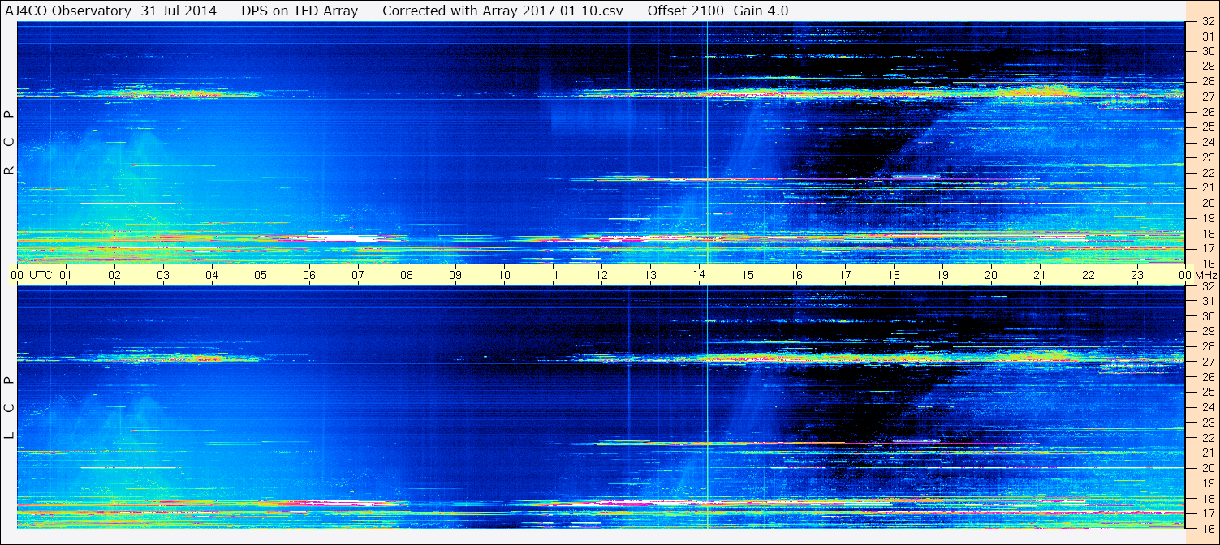Select the 15 hour mark on the time axis
Screen dimensions: 1220x545
[748, 275]
